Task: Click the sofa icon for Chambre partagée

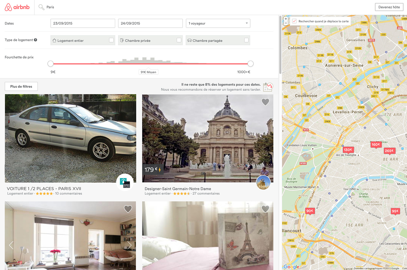Action: 190,40
